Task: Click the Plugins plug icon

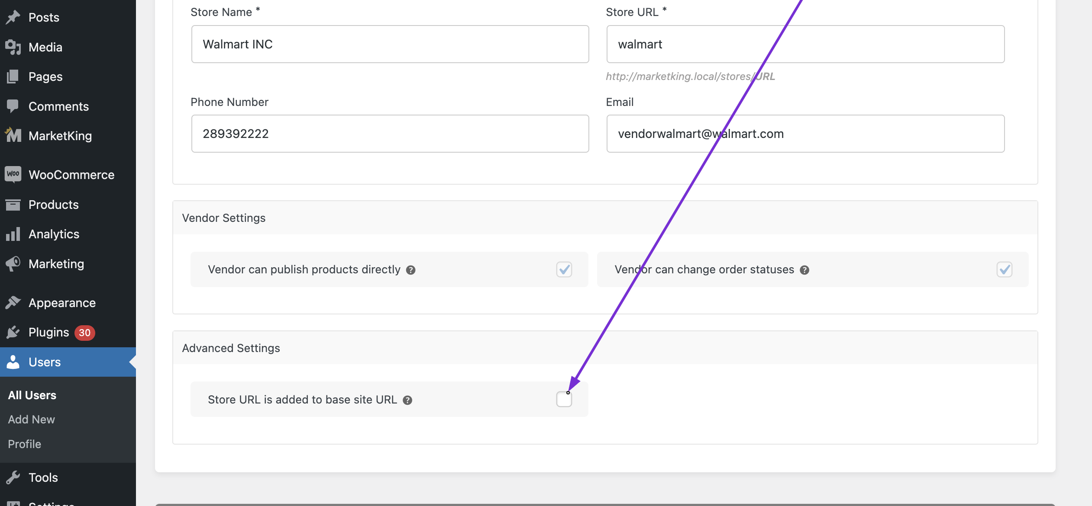Action: coord(13,332)
